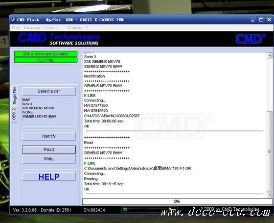This screenshot has width=274, height=223.
Task: Click the log scrollbar up arrow
Action: tap(270, 56)
